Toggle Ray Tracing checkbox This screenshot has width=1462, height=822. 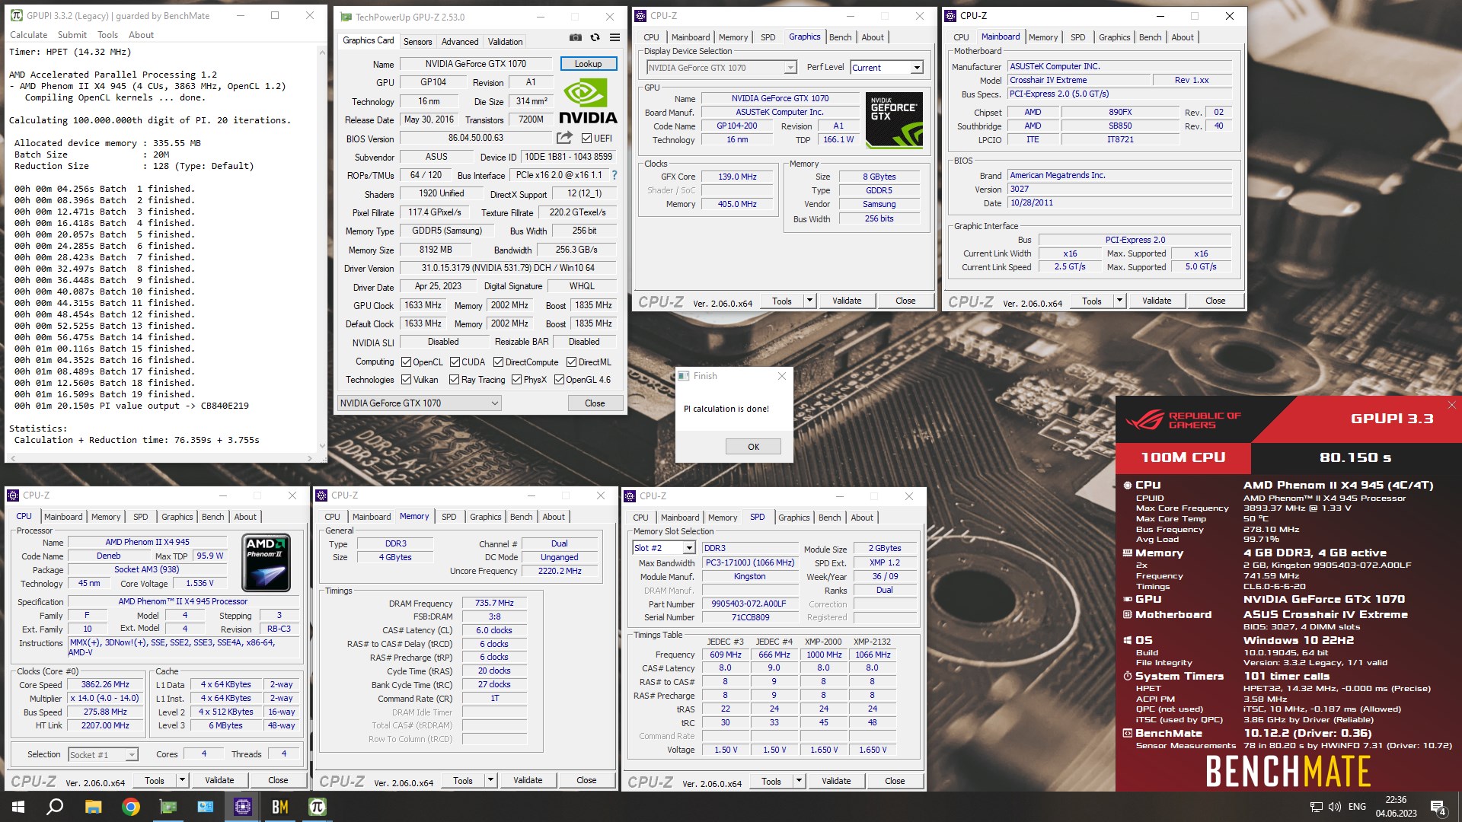tap(454, 380)
